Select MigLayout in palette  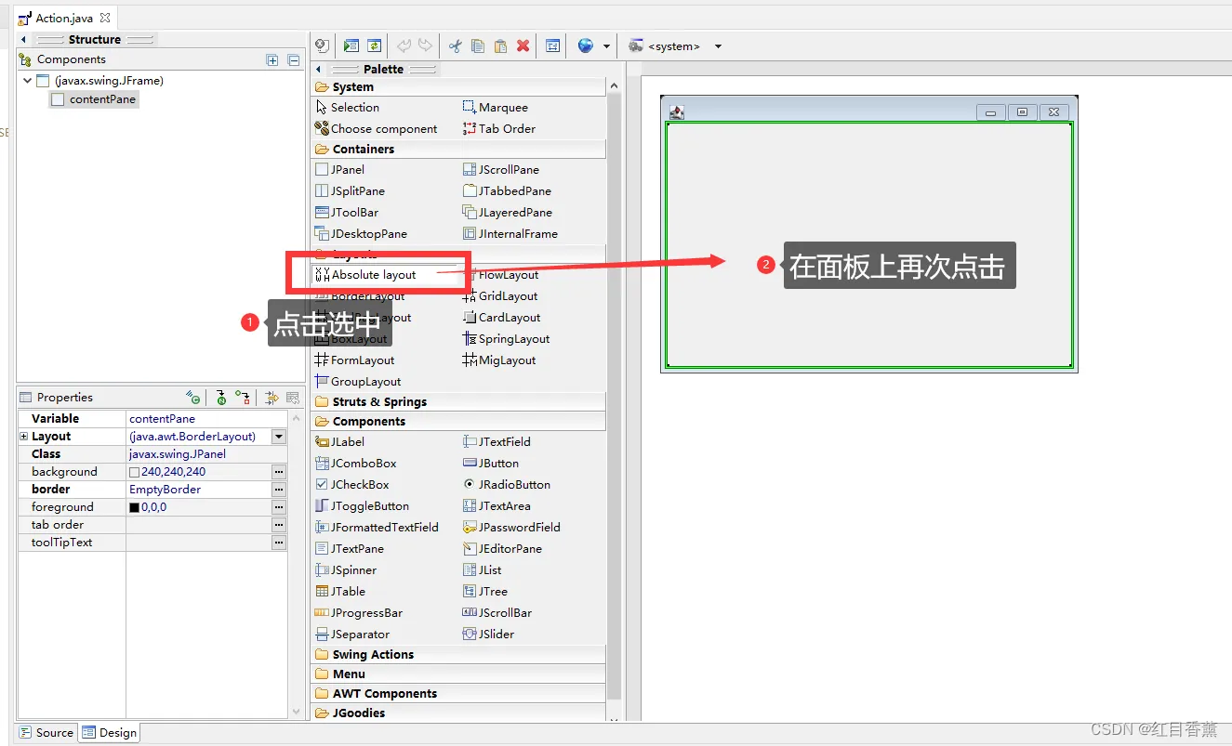(499, 360)
